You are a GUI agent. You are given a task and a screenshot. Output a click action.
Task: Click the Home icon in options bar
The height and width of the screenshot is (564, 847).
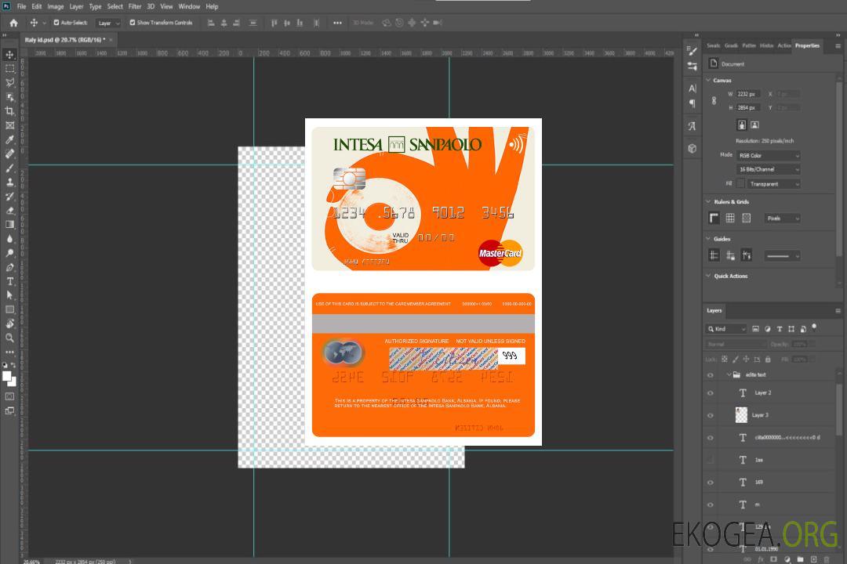coord(13,23)
